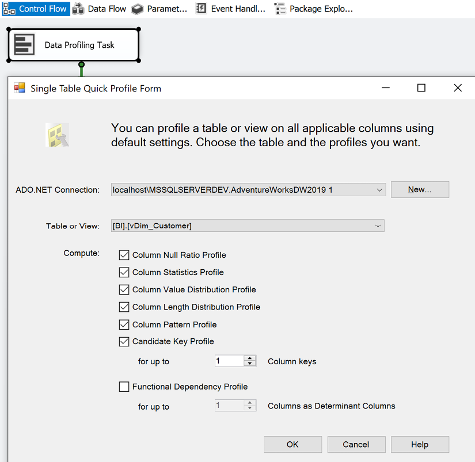The image size is (475, 462).
Task: Click the Parameters tab cube icon
Action: (137, 9)
